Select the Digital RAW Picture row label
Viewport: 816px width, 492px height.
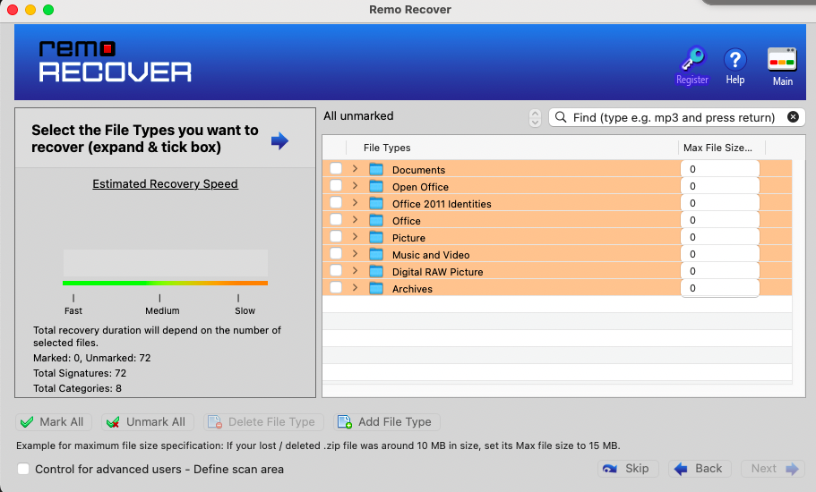437,272
